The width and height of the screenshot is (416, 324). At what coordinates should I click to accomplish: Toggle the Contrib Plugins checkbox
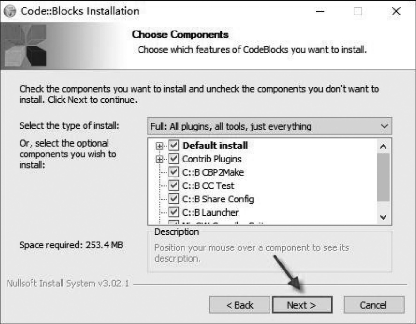click(174, 159)
